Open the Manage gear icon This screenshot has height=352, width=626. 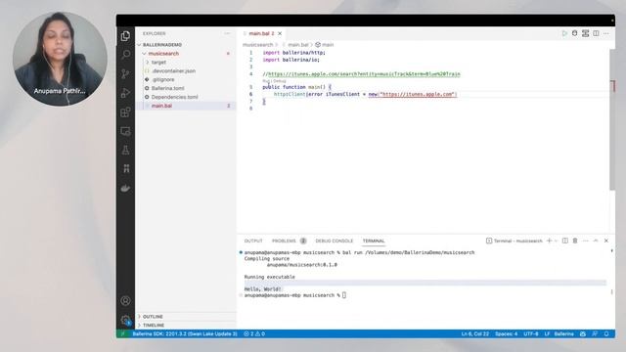[x=125, y=320]
